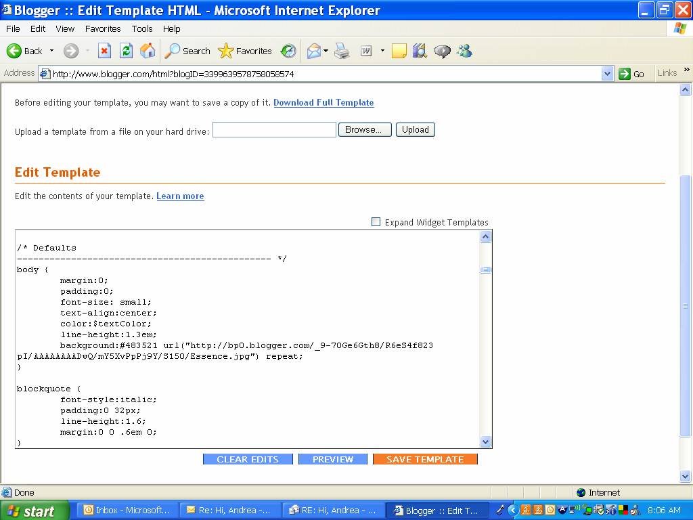The image size is (693, 520).
Task: Click the green Back arrow icon
Action: pyautogui.click(x=14, y=51)
